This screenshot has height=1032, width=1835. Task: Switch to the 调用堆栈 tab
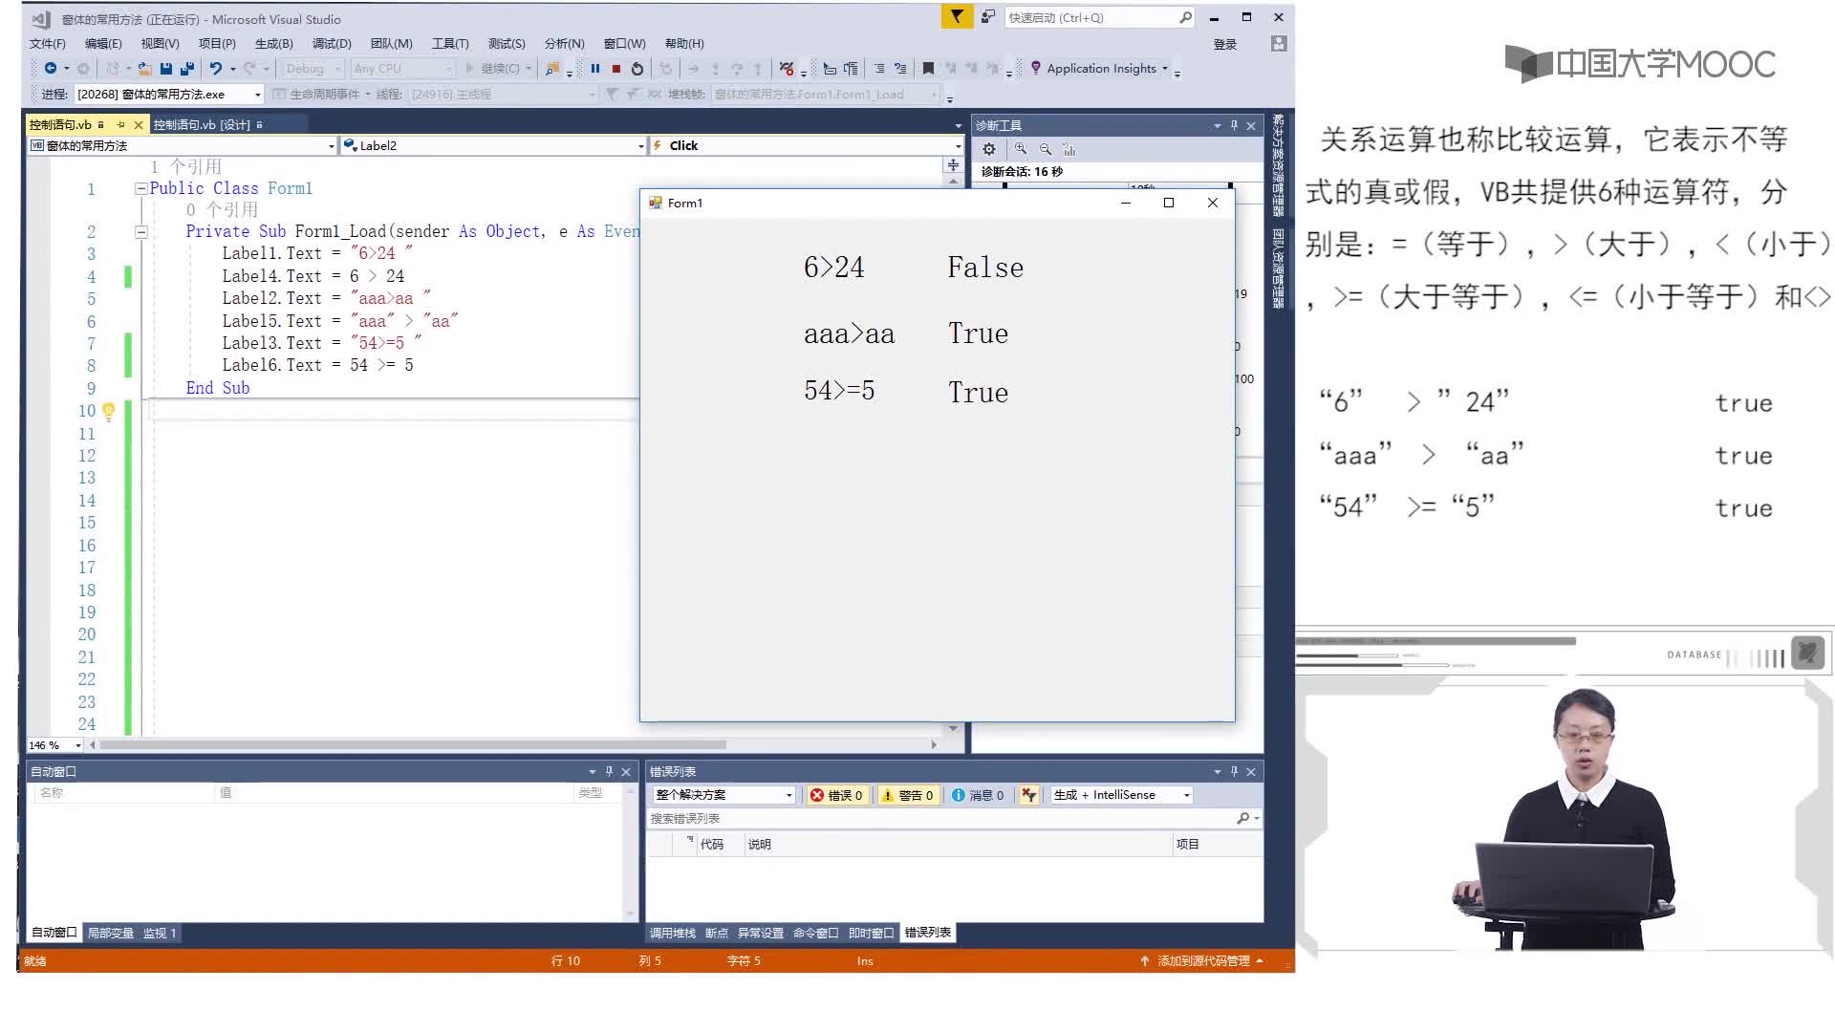pyautogui.click(x=673, y=934)
